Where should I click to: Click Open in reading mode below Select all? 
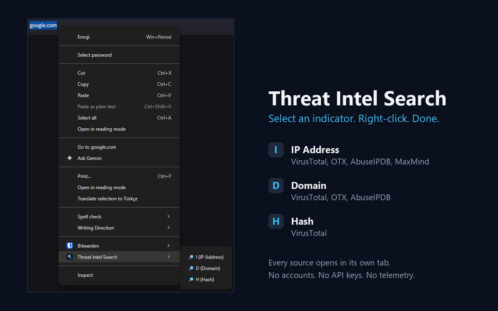pyautogui.click(x=119, y=129)
